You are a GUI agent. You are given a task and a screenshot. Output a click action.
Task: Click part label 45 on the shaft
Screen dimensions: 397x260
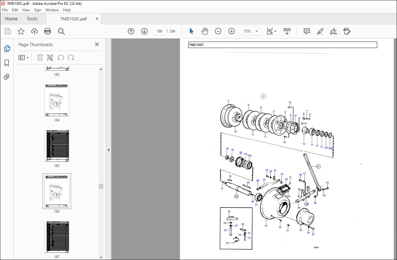click(236, 197)
